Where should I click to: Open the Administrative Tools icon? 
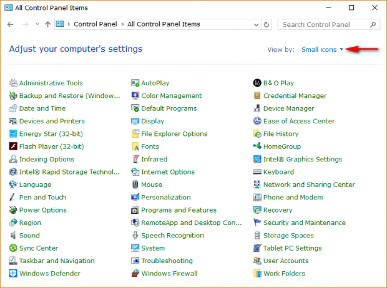point(13,83)
